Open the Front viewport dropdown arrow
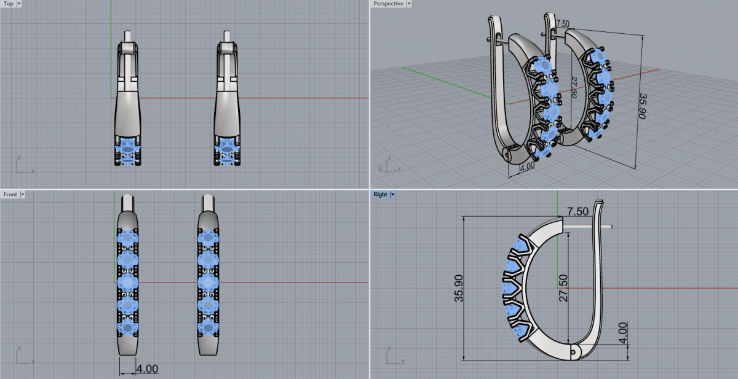The height and width of the screenshot is (379, 738). coord(23,194)
